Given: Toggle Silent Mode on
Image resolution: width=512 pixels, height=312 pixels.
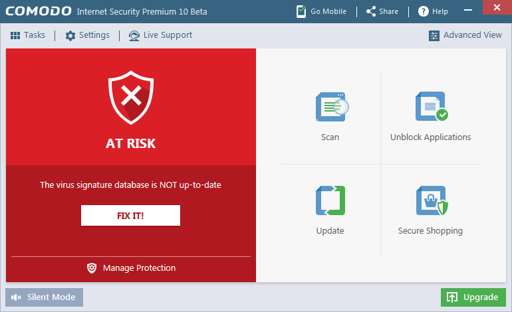Looking at the screenshot, I should point(44,297).
